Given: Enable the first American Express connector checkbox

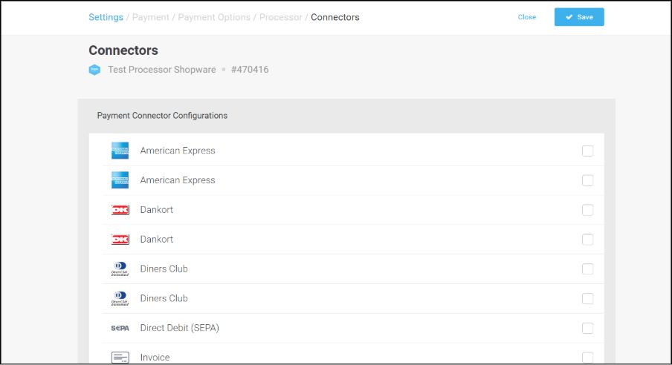Looking at the screenshot, I should point(587,151).
